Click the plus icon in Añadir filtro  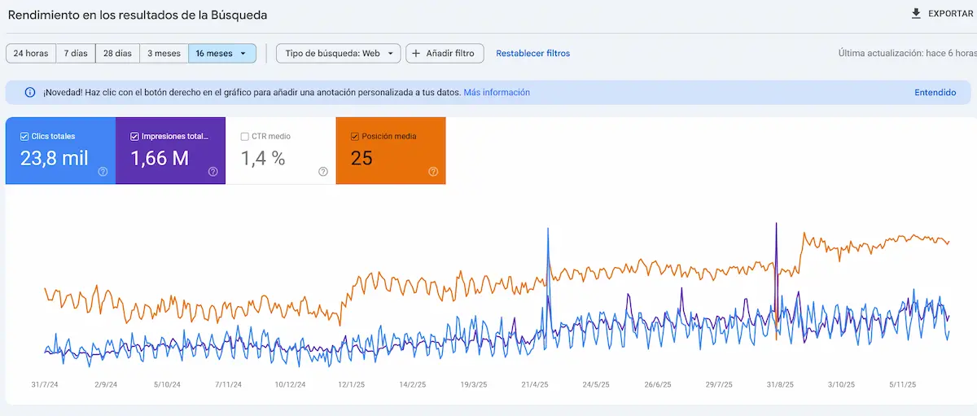click(416, 54)
